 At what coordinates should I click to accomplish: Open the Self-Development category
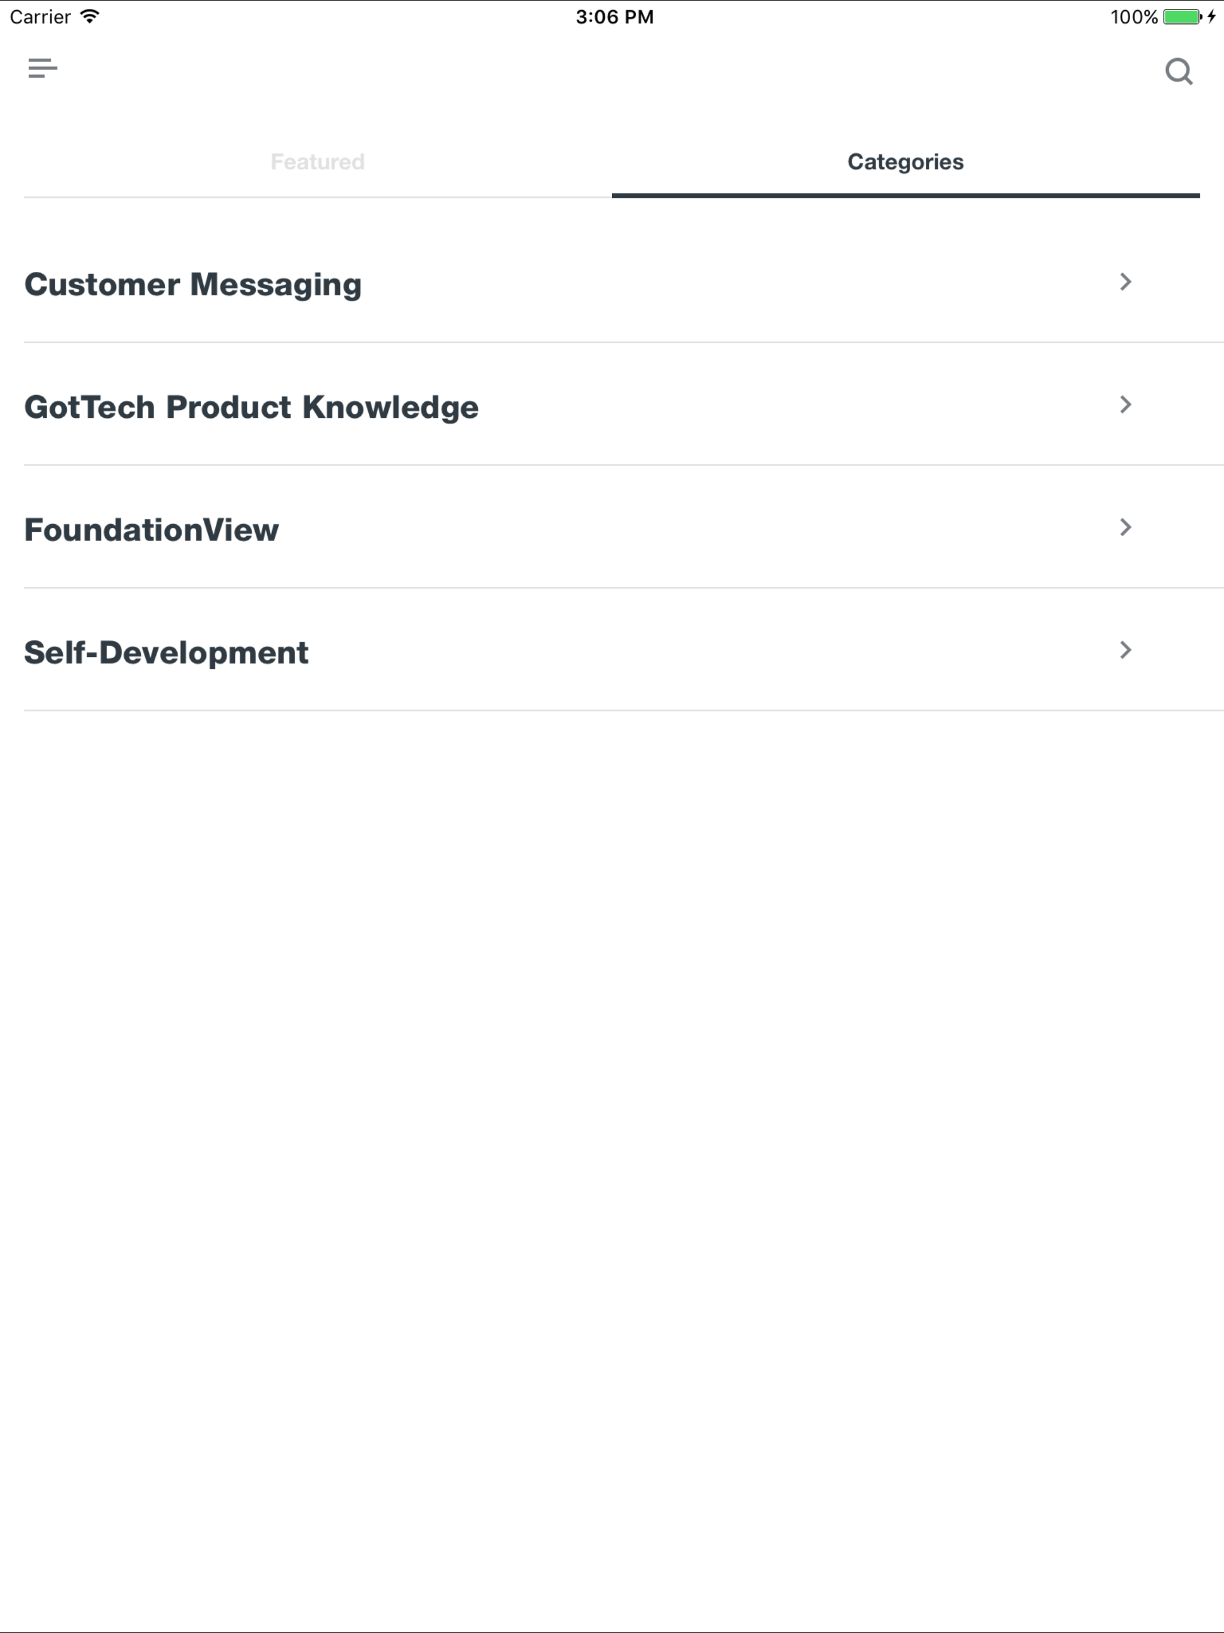coord(624,651)
